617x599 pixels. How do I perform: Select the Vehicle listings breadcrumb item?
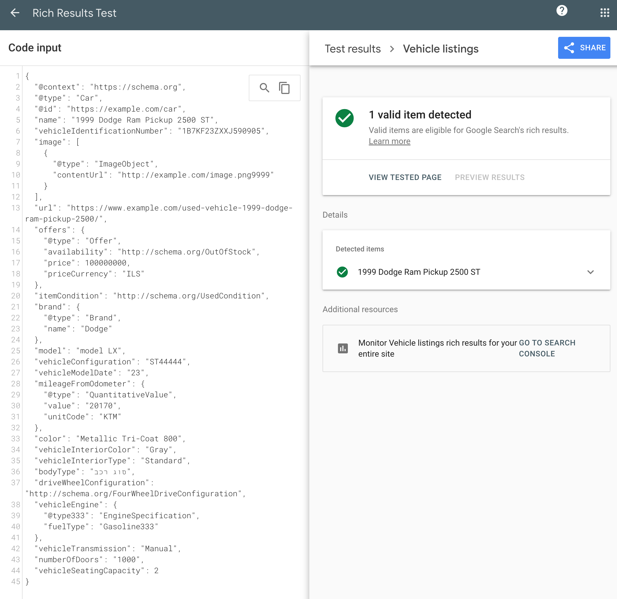440,48
